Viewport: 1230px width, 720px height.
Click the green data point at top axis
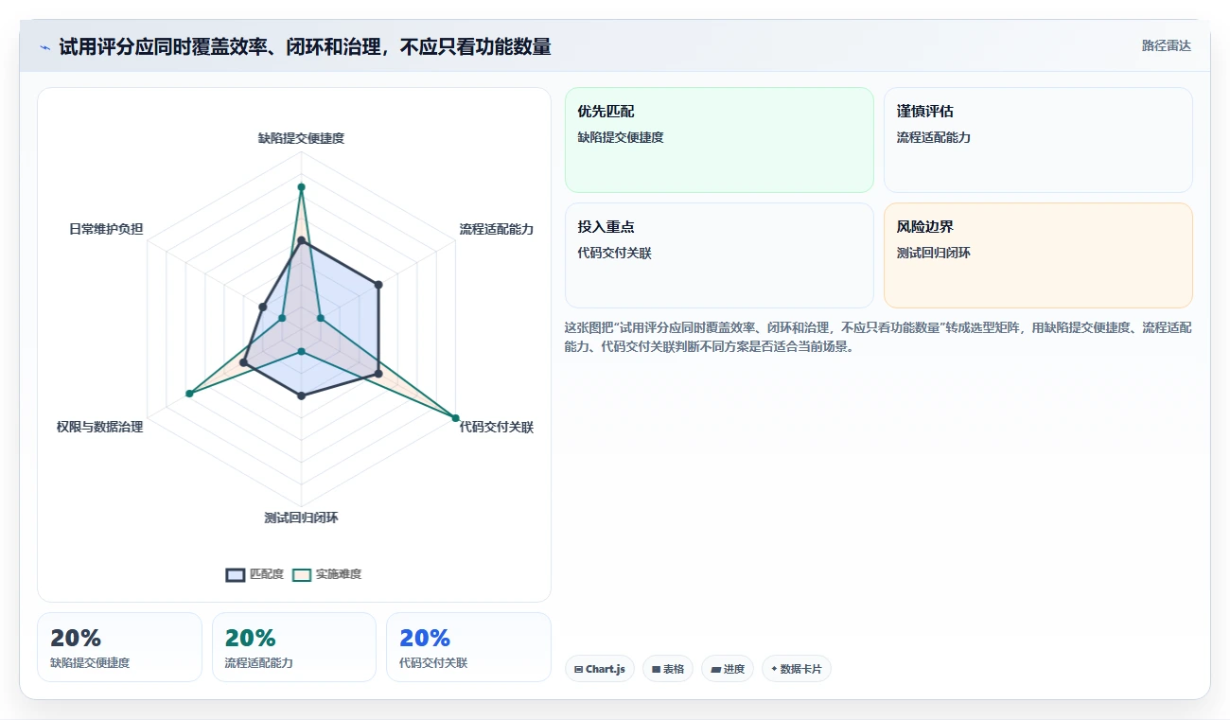coord(301,186)
